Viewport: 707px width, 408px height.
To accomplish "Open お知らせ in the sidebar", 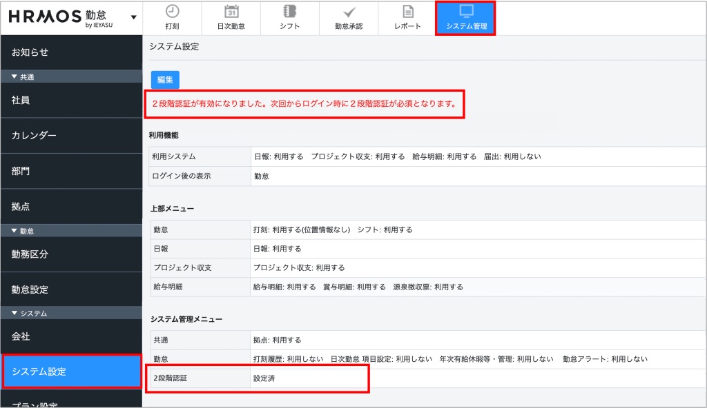I will 30,52.
